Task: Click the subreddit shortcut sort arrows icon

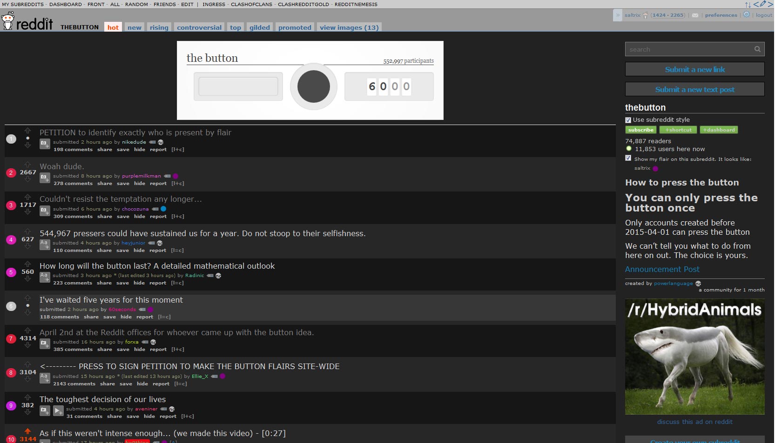Action: click(748, 4)
